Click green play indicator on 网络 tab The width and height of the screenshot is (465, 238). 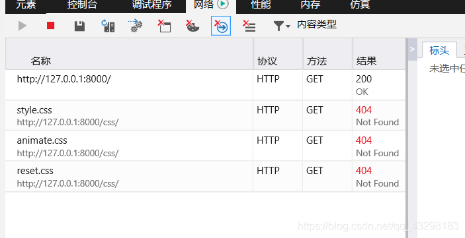[223, 4]
